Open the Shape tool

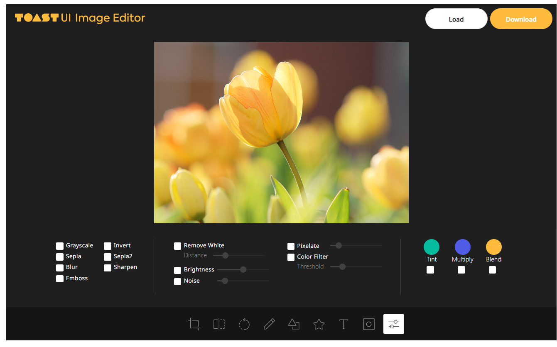(294, 324)
